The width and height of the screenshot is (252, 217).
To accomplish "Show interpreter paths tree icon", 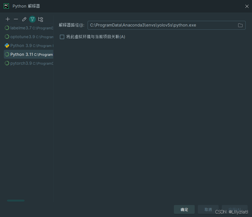I will coord(41,19).
